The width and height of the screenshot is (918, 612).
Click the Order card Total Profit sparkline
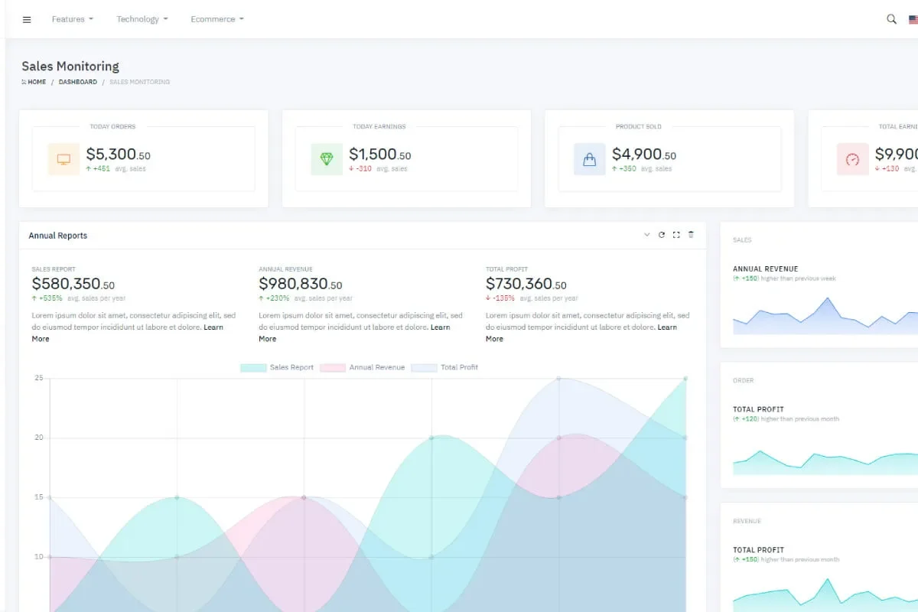(x=825, y=462)
